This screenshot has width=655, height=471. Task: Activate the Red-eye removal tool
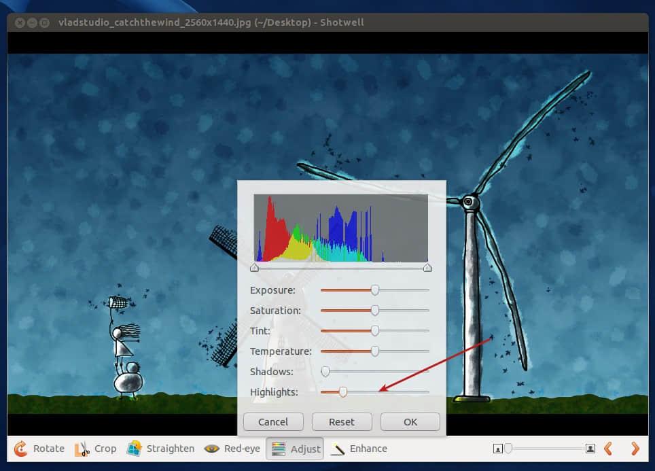212,449
